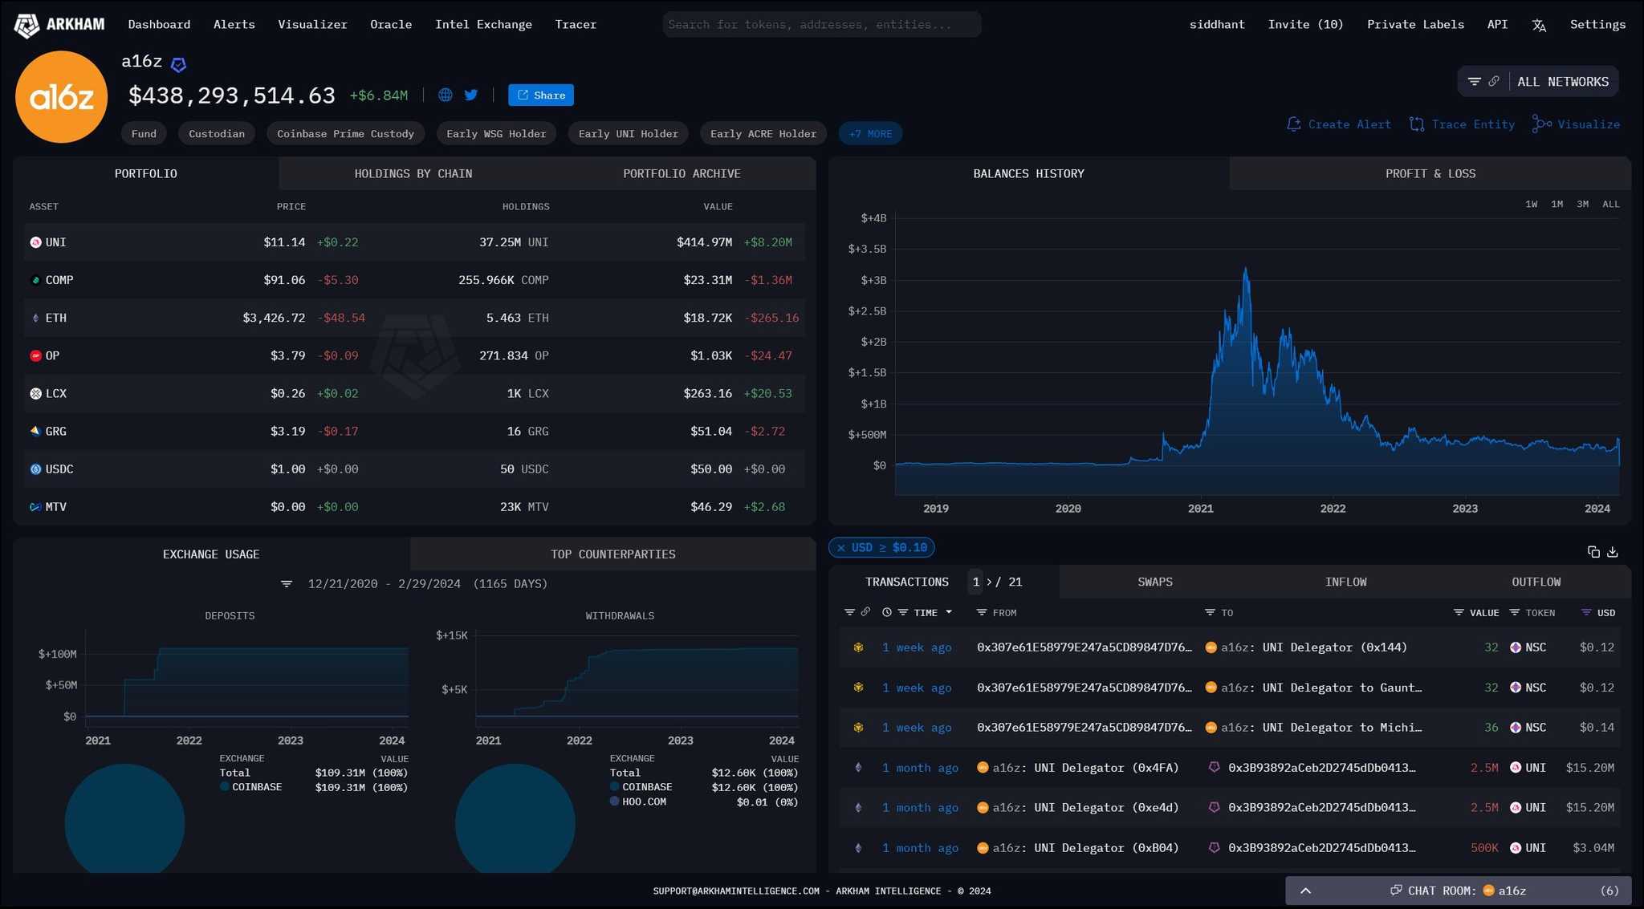
Task: Expand the chat room panel chevron
Action: [1306, 891]
